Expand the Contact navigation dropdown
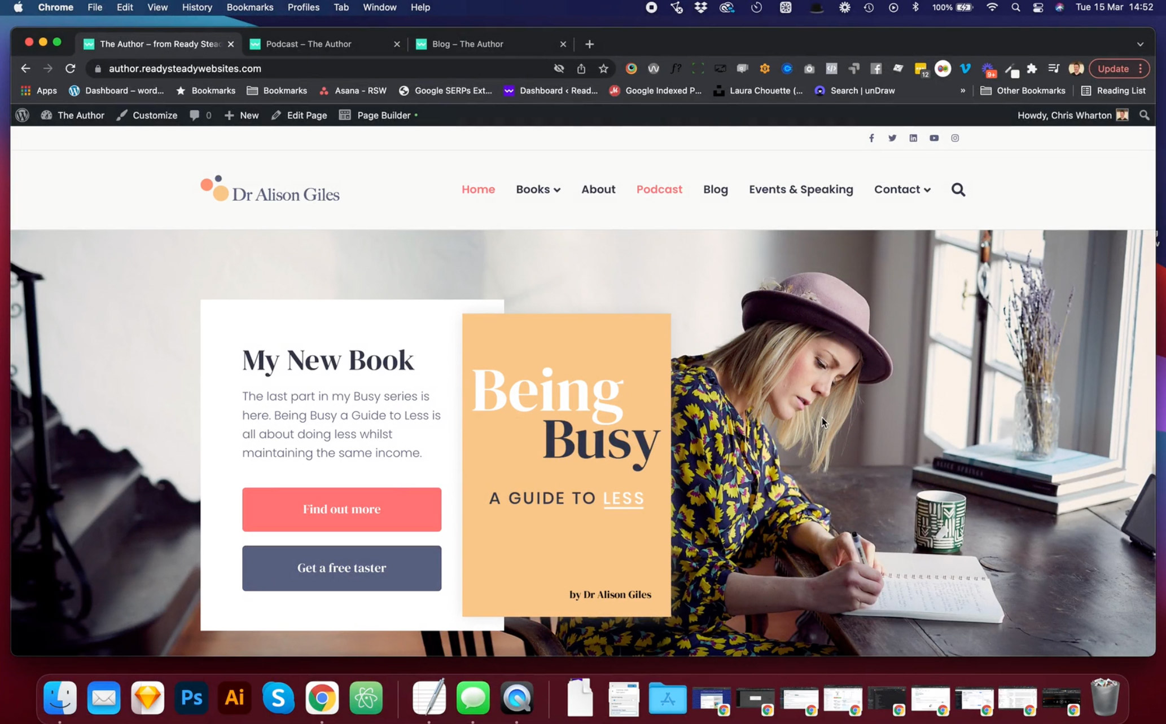The width and height of the screenshot is (1166, 724). coord(902,189)
